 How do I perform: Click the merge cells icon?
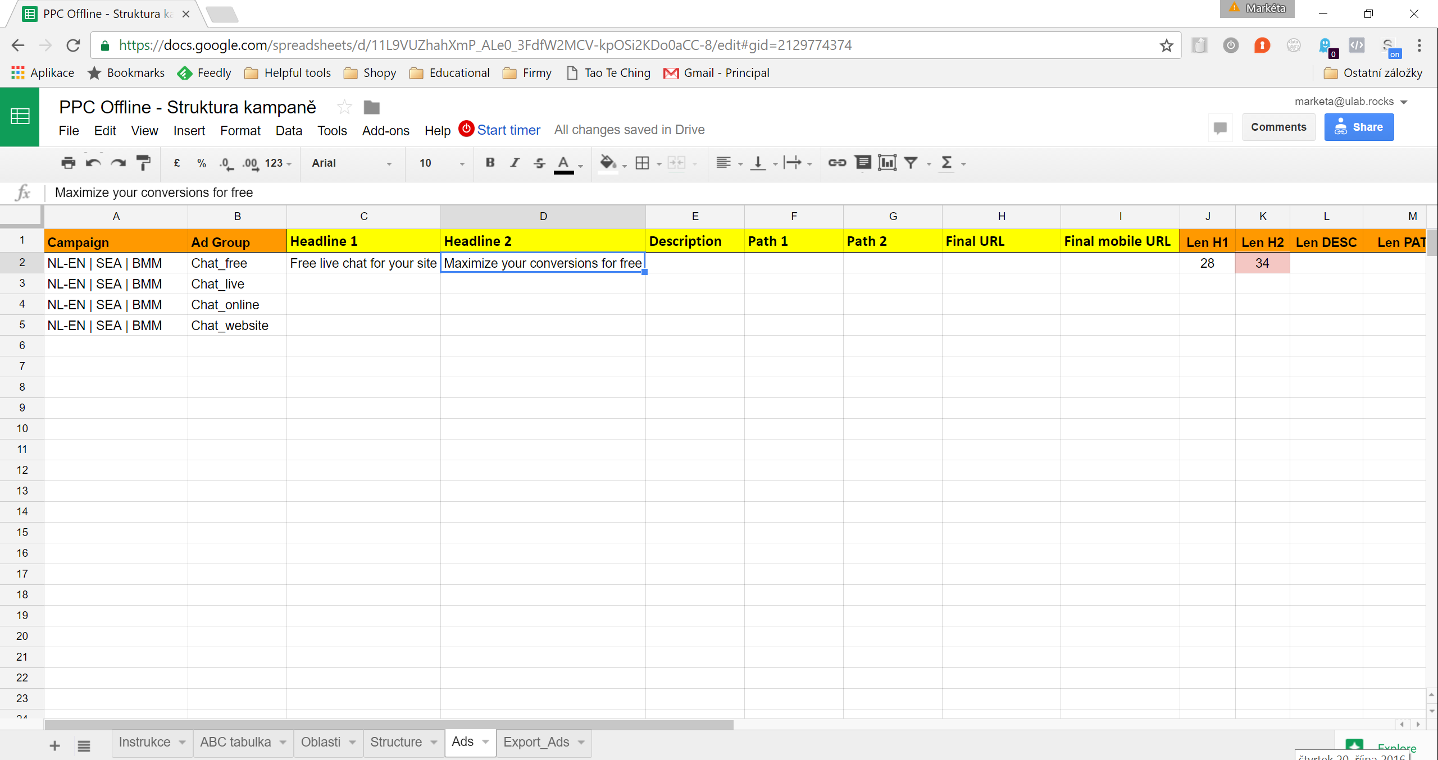[x=679, y=163]
